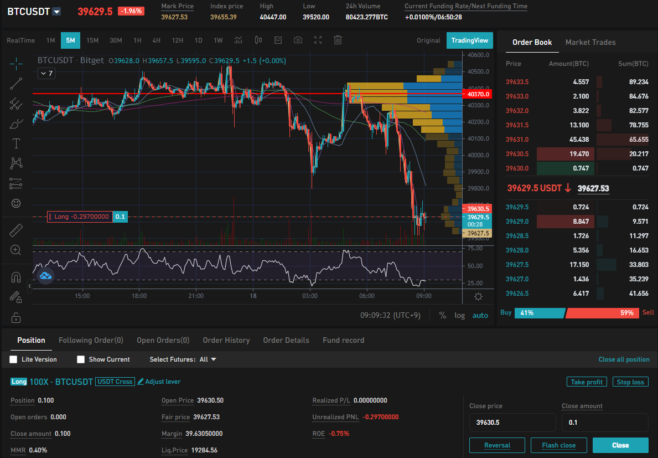Select the 1M timeframe
This screenshot has height=458, width=658.
click(x=51, y=40)
